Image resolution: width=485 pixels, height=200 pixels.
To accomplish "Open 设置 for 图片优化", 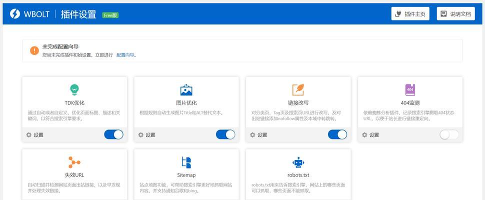I will pyautogui.click(x=146, y=135).
